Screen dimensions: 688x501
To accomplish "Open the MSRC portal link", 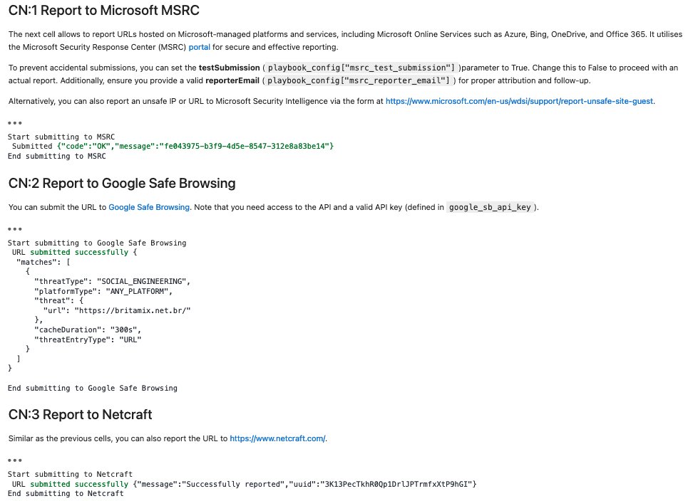I will coord(199,47).
